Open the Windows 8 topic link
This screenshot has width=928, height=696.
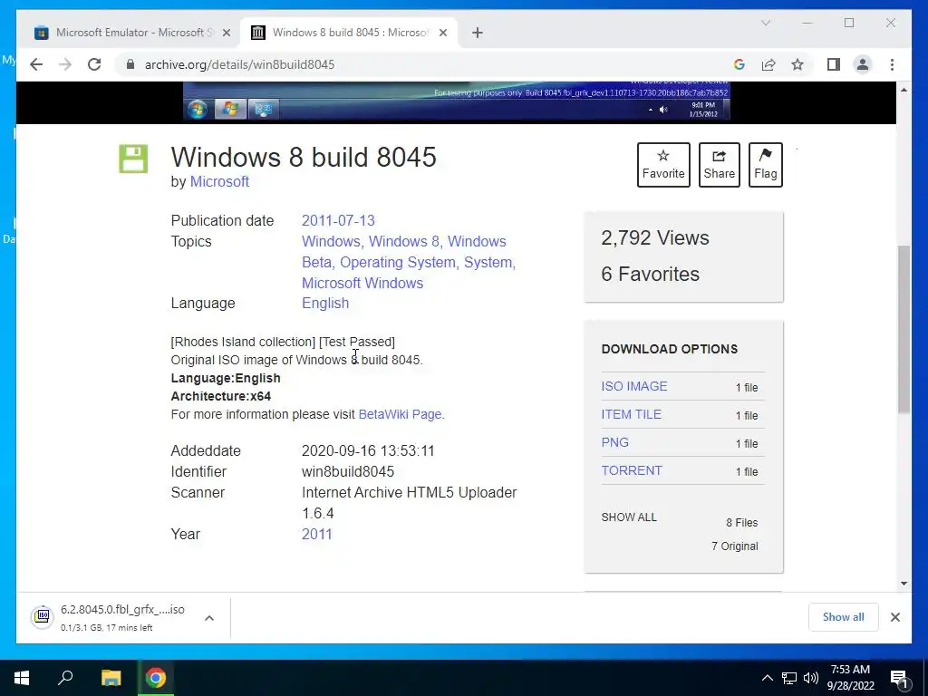(405, 241)
